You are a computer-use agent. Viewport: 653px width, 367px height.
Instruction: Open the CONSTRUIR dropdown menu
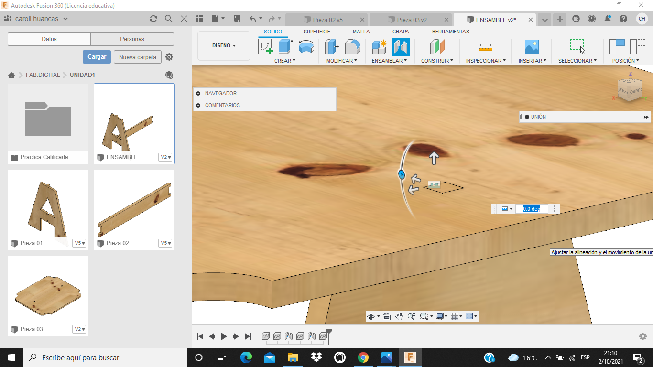pyautogui.click(x=437, y=61)
